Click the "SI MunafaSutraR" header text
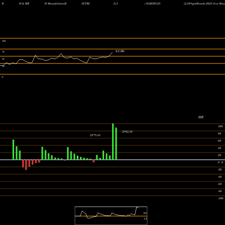Viewport: 225px width, 225px height. click(x=55, y=4)
